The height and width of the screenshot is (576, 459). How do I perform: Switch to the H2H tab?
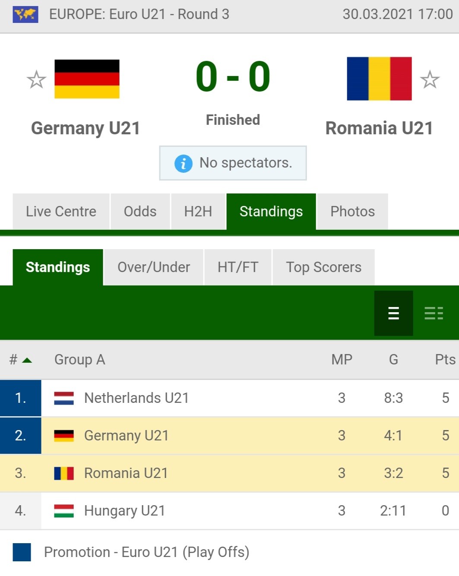tap(198, 212)
